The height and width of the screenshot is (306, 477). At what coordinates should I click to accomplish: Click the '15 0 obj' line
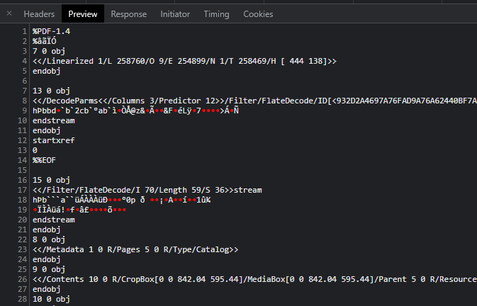(52, 180)
